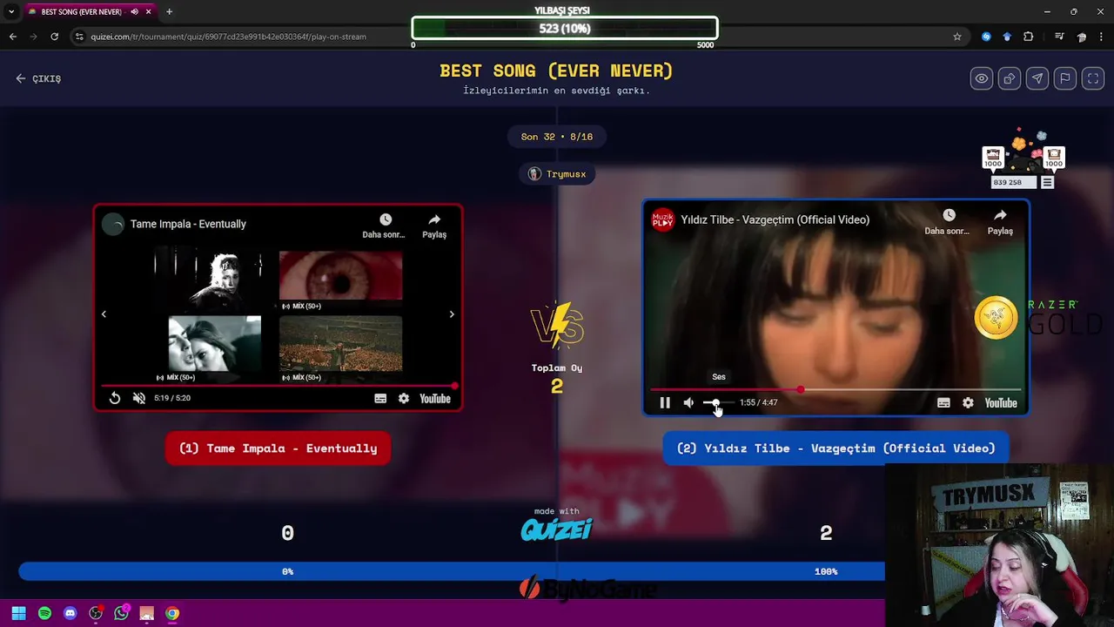Image resolution: width=1114 pixels, height=627 pixels.
Task: Click YouTube logo on Tame Impala player
Action: pos(435,398)
